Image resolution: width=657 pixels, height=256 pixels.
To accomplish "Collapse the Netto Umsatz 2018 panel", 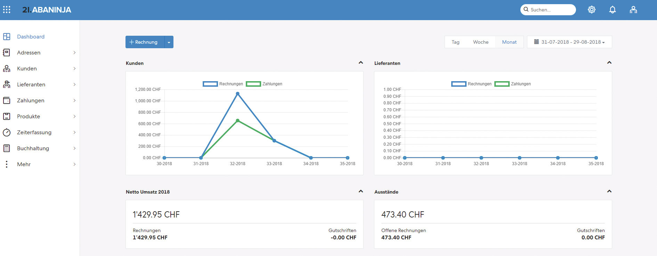I will (x=361, y=191).
